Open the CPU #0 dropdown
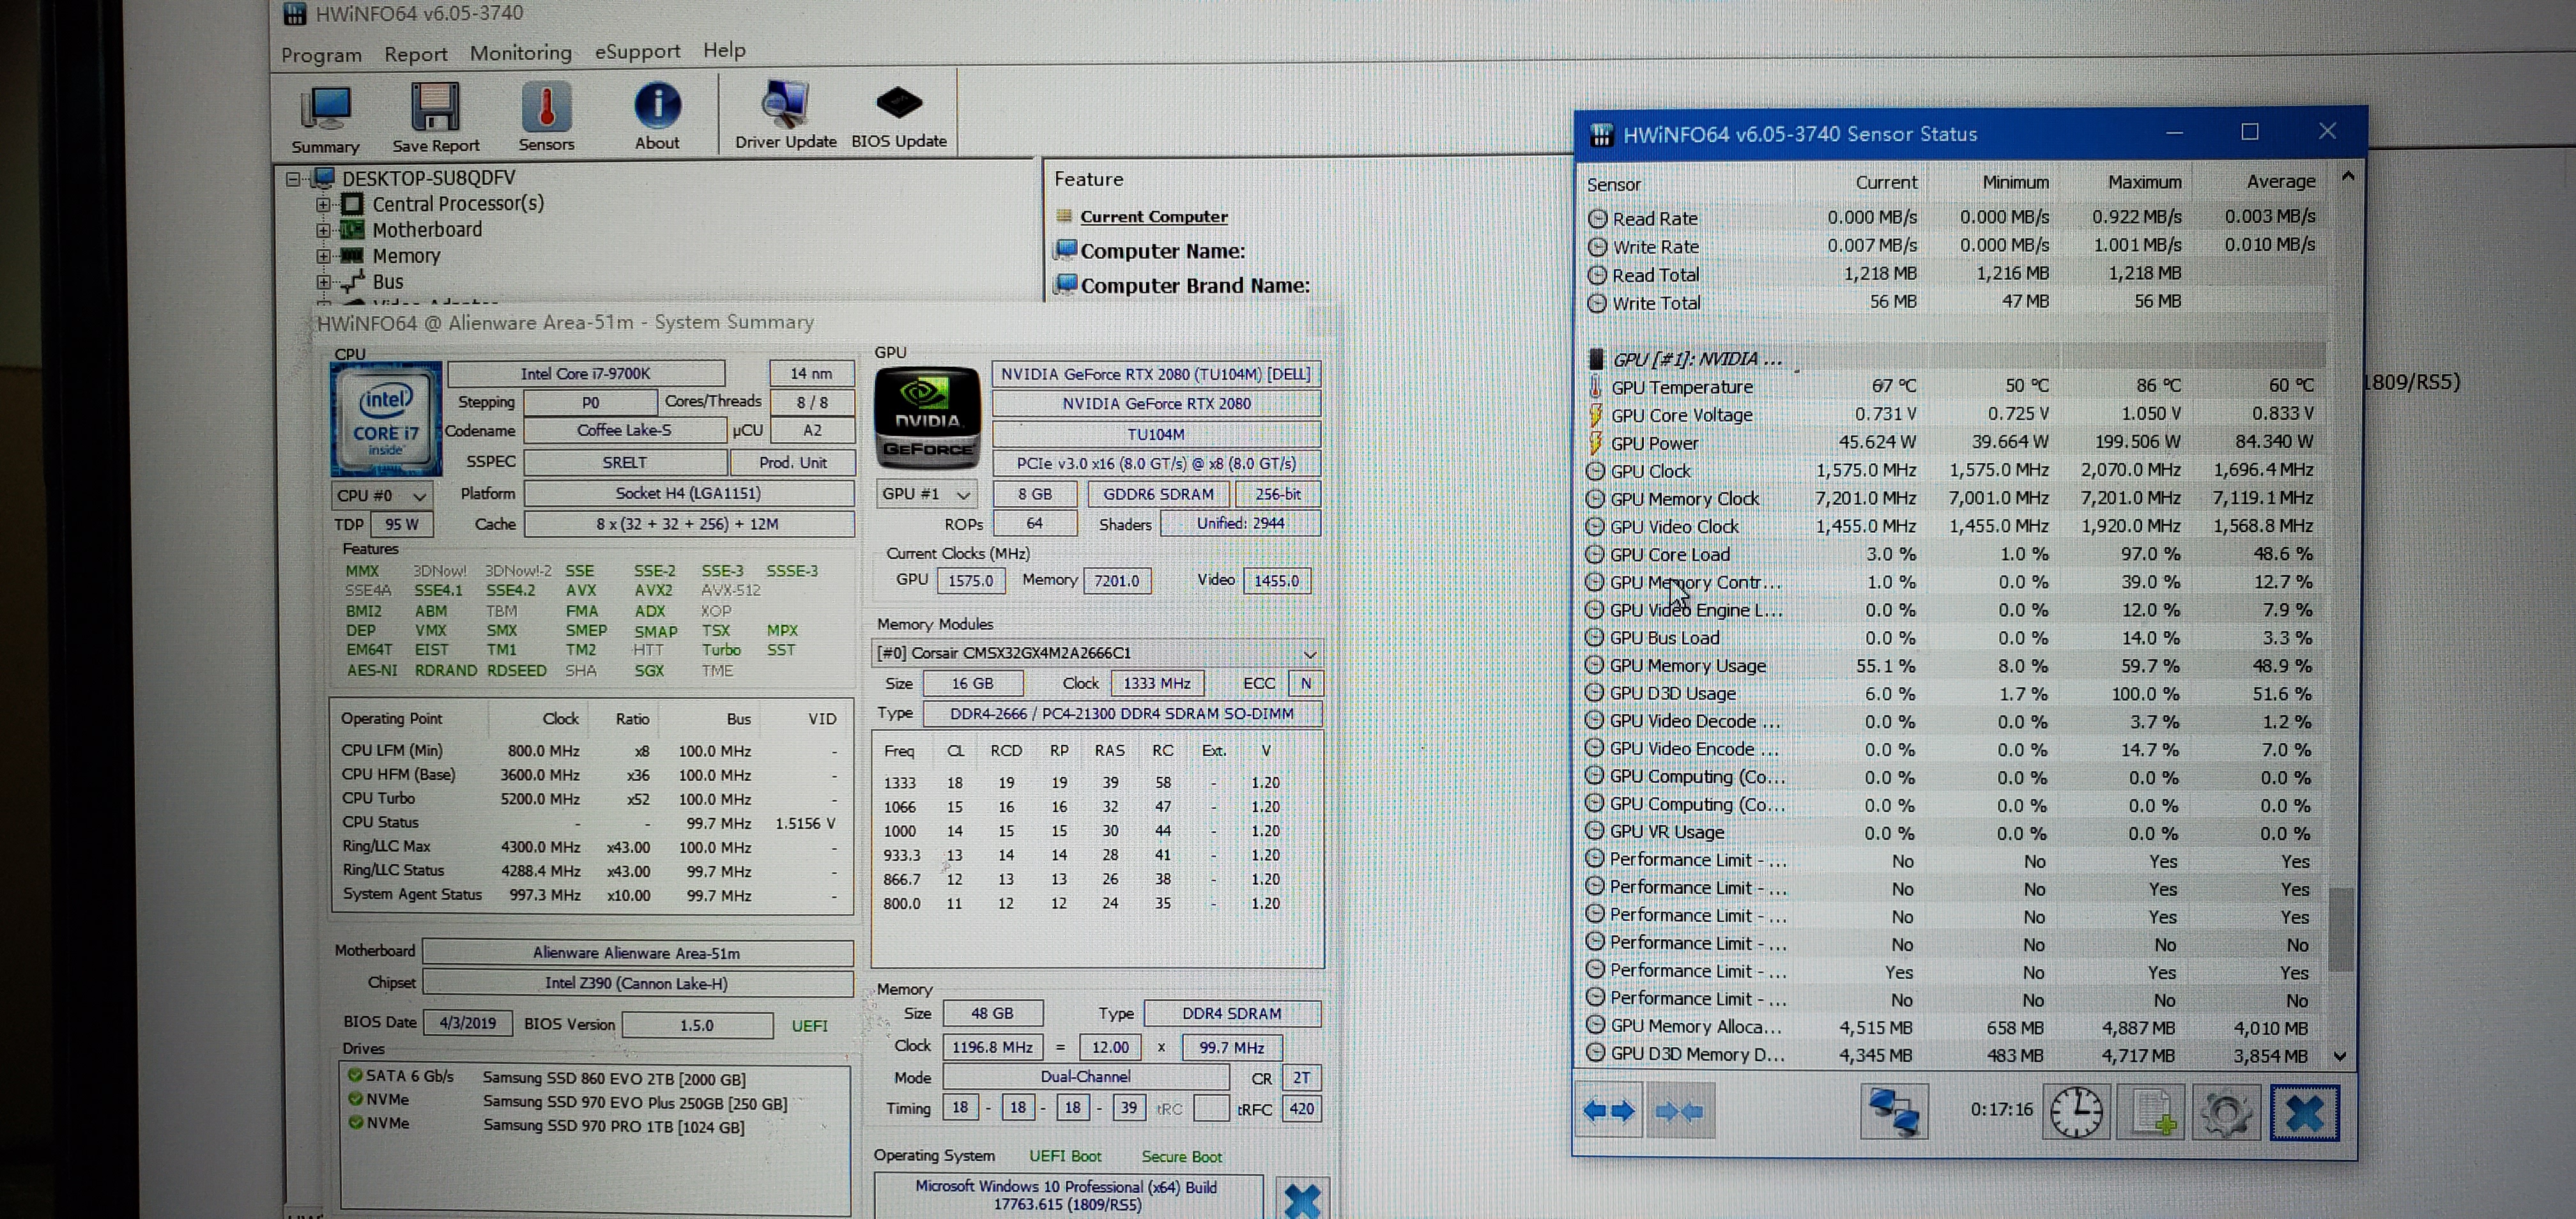The image size is (2576, 1219). tap(382, 495)
